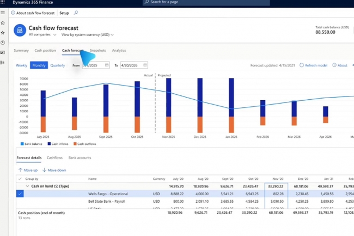354x236 pixels.
Task: Switch to the Cash position tab
Action: [x=45, y=50]
